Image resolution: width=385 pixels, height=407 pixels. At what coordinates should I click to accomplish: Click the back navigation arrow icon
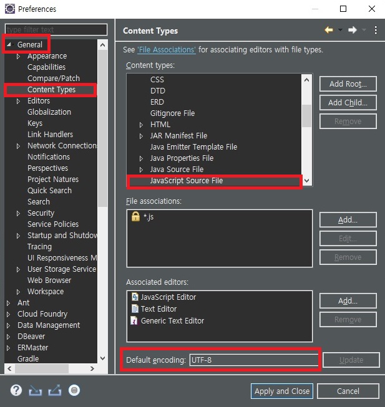pos(329,30)
